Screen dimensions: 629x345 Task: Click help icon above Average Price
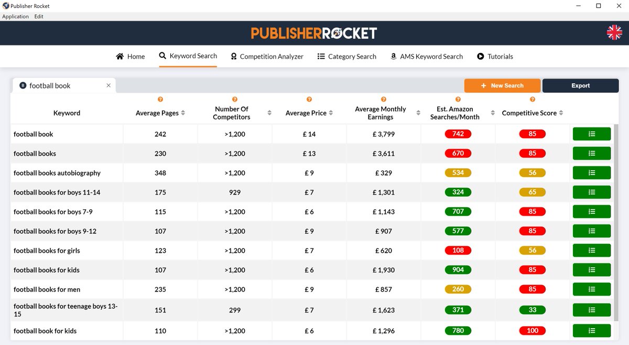[309, 100]
